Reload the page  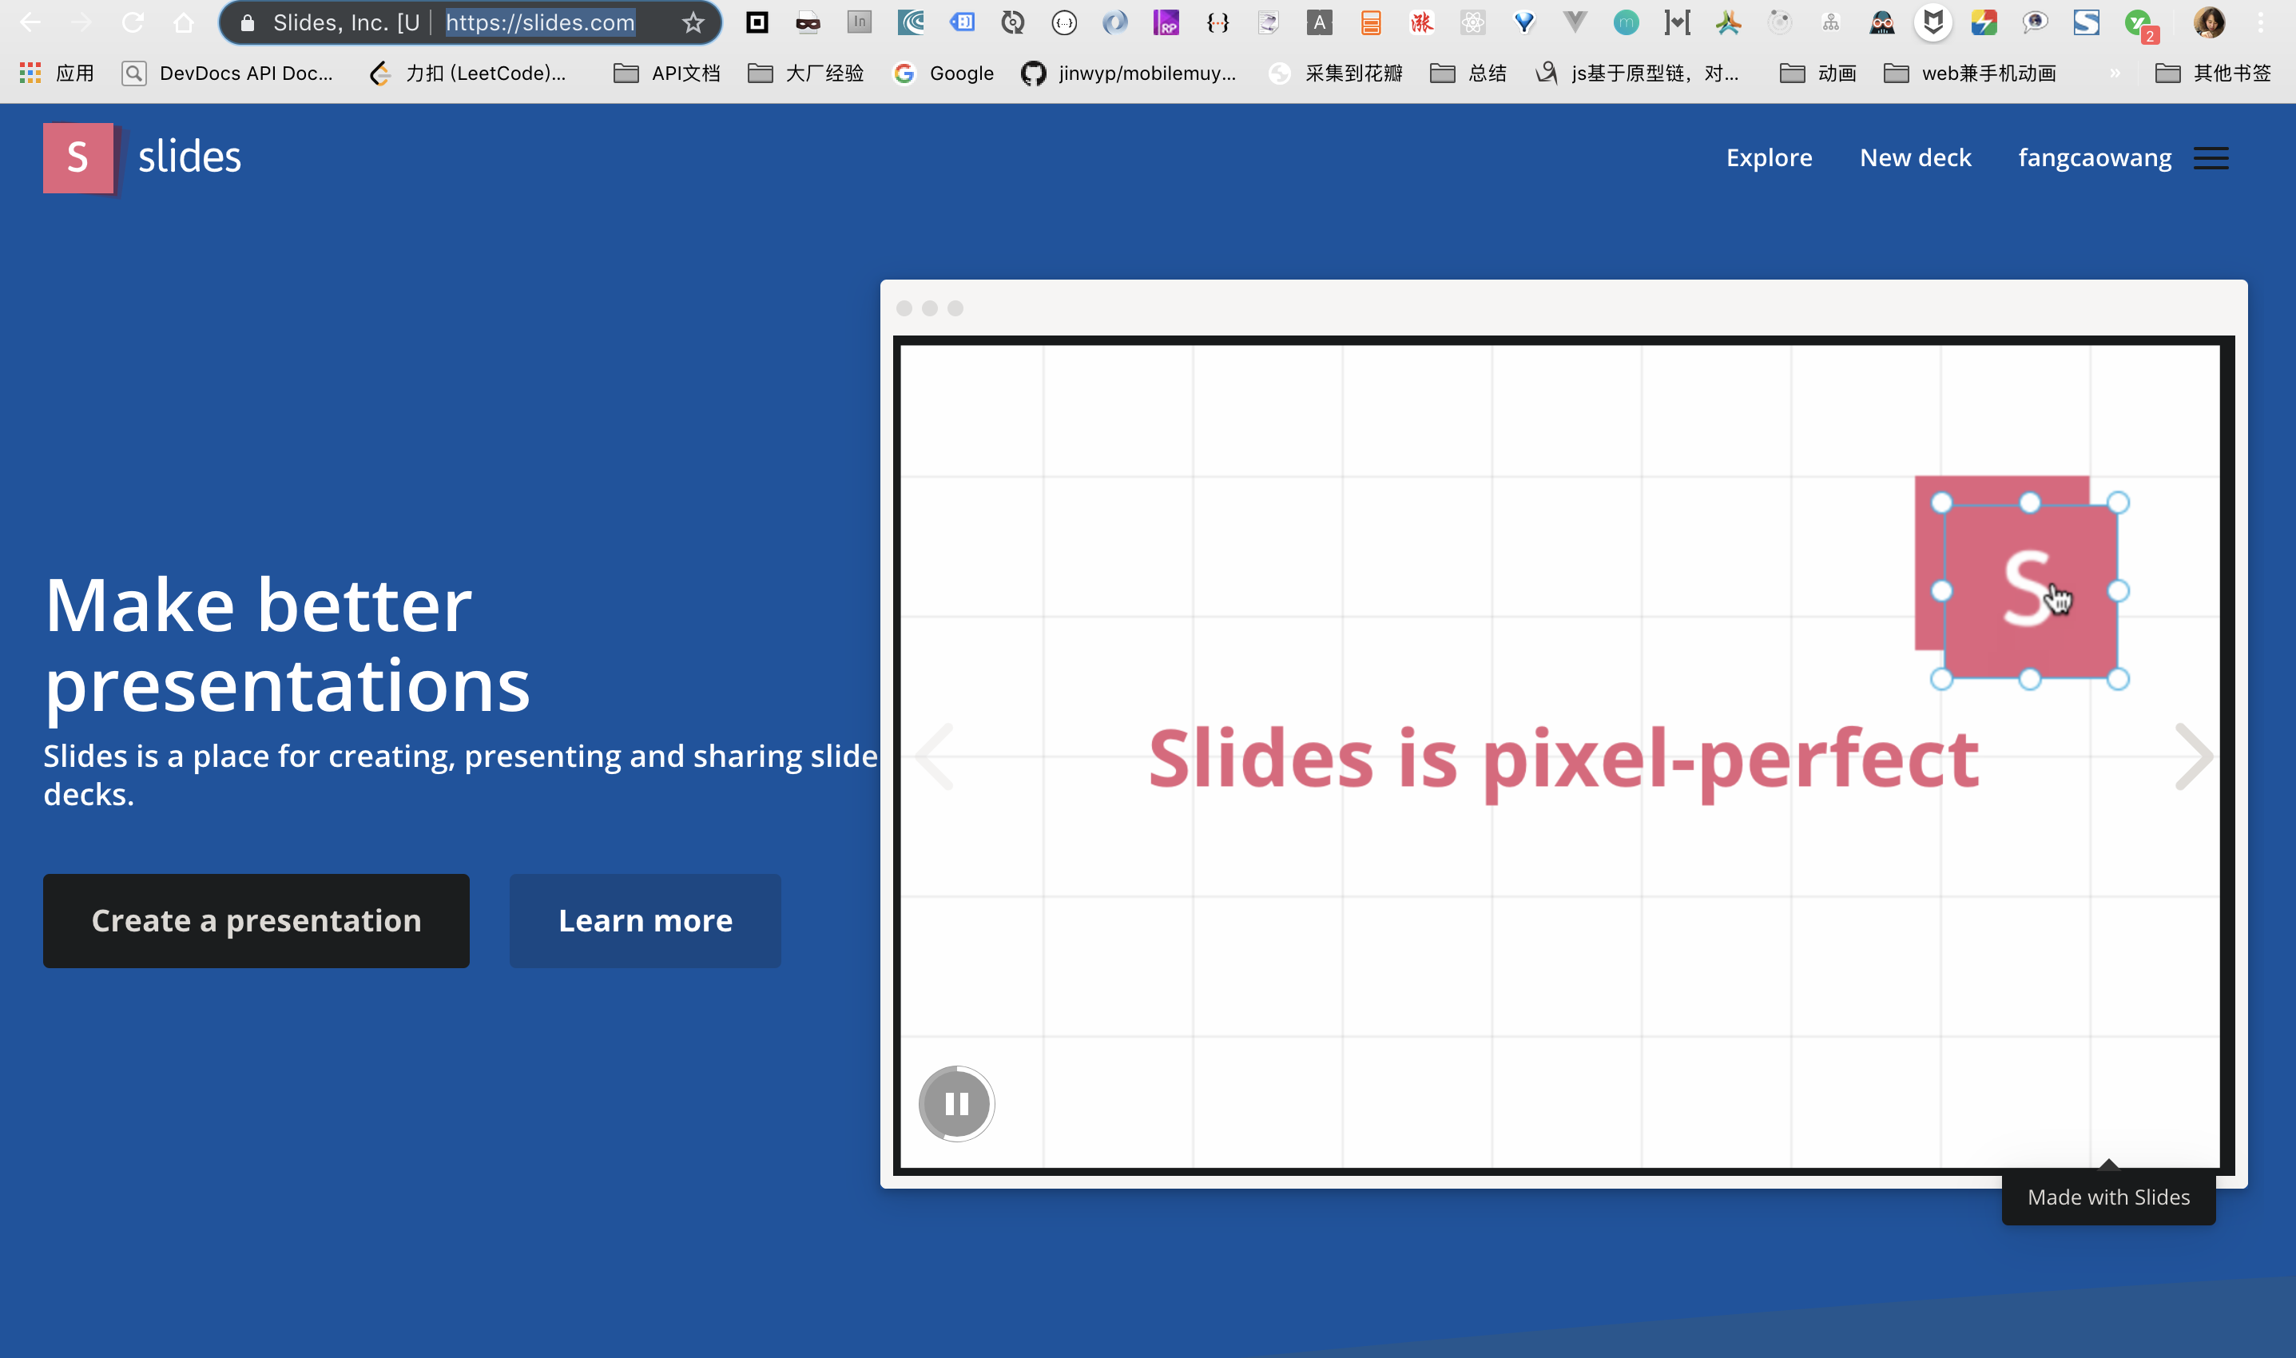pyautogui.click(x=133, y=23)
